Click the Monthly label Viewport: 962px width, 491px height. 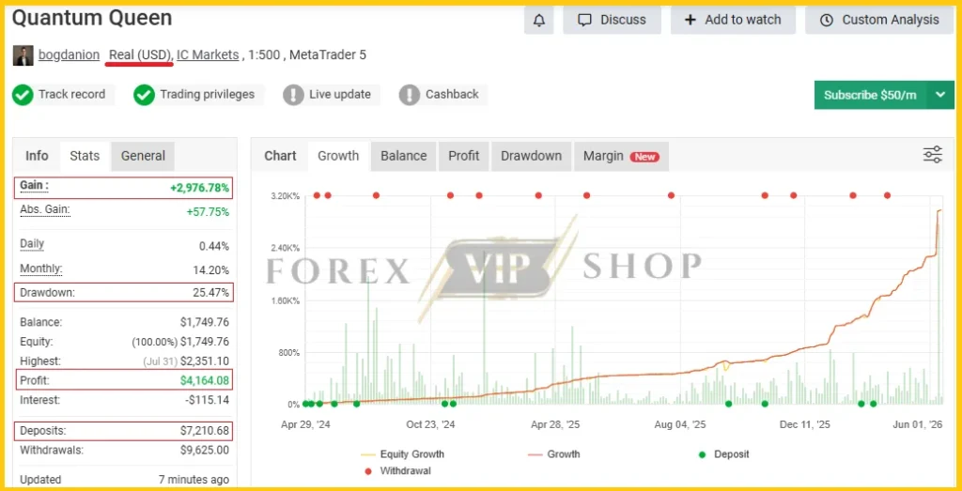41,269
